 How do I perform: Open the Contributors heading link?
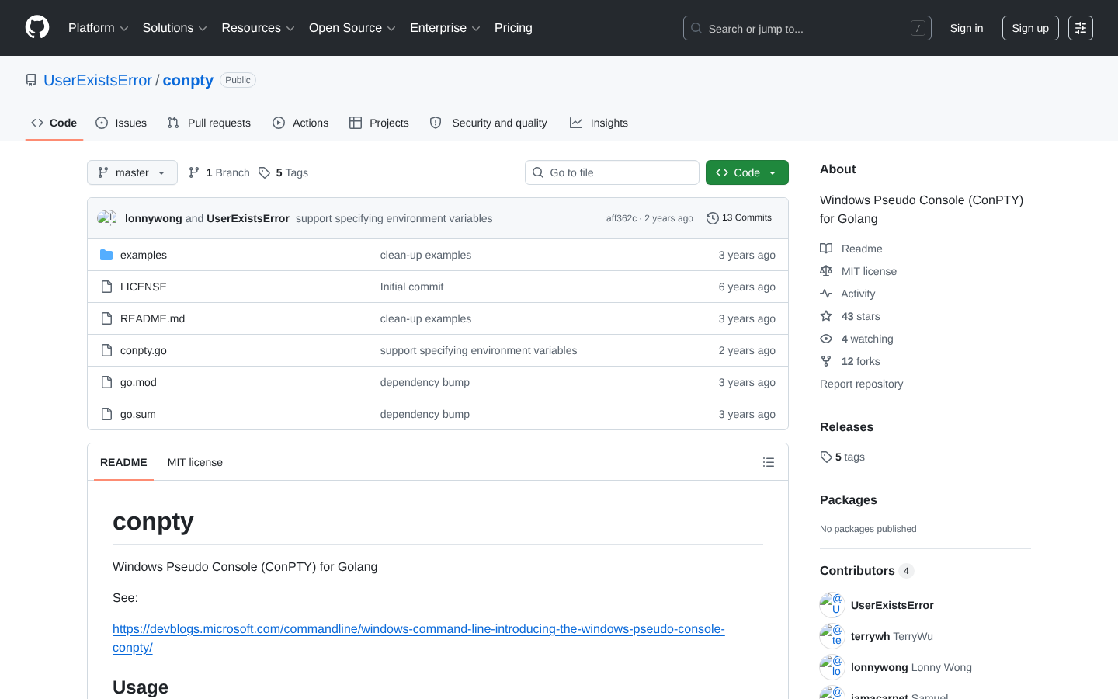tap(866, 571)
